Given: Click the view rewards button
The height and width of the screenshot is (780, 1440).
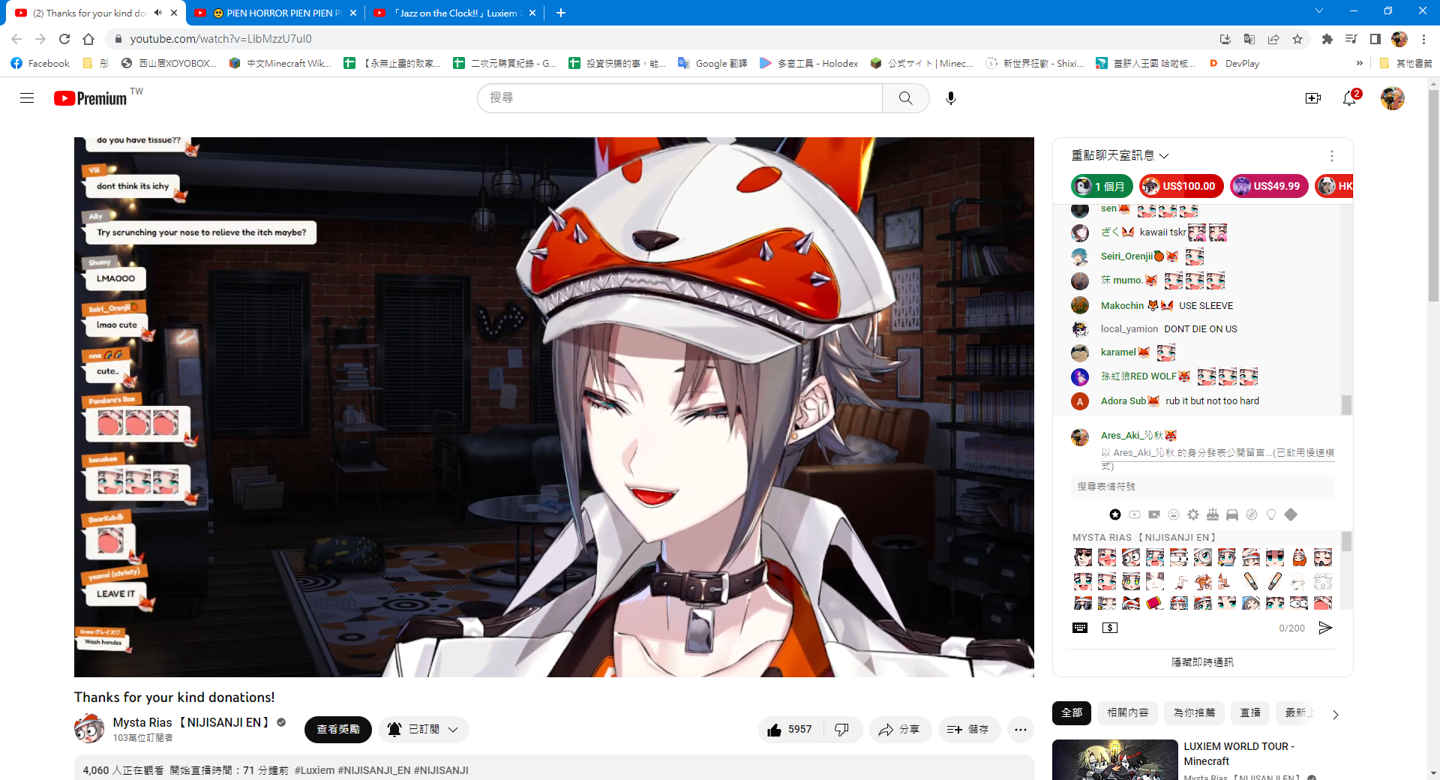Looking at the screenshot, I should pos(337,730).
